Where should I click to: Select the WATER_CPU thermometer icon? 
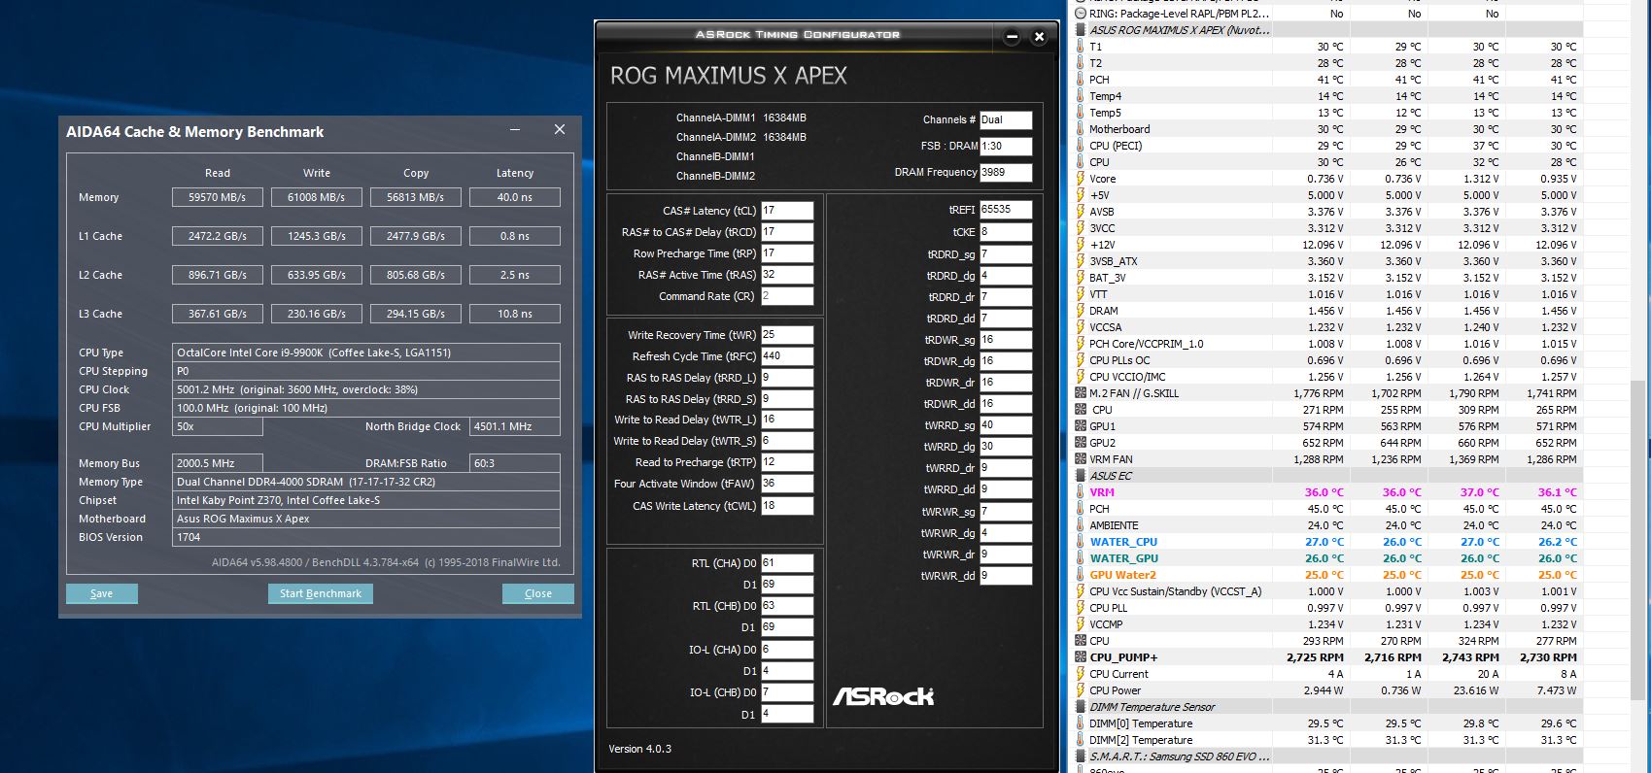point(1081,542)
